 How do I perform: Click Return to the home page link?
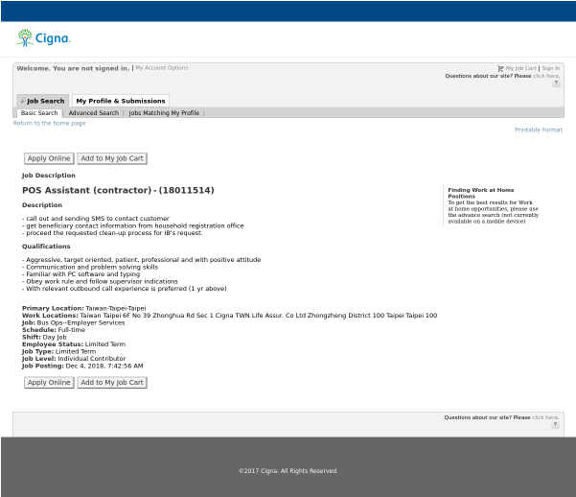coord(49,123)
